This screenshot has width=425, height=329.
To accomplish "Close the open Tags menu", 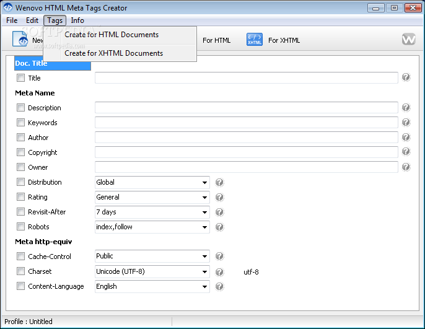I will [55, 20].
